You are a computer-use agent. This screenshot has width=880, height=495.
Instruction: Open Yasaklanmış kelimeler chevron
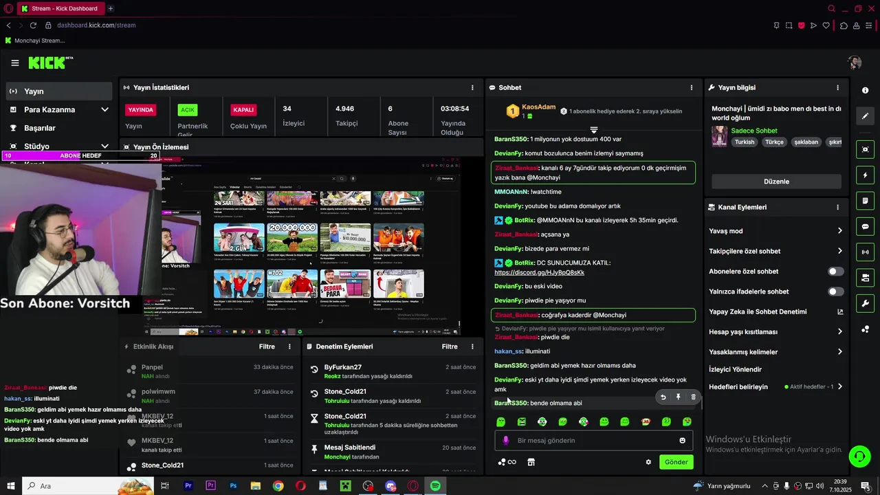point(840,352)
